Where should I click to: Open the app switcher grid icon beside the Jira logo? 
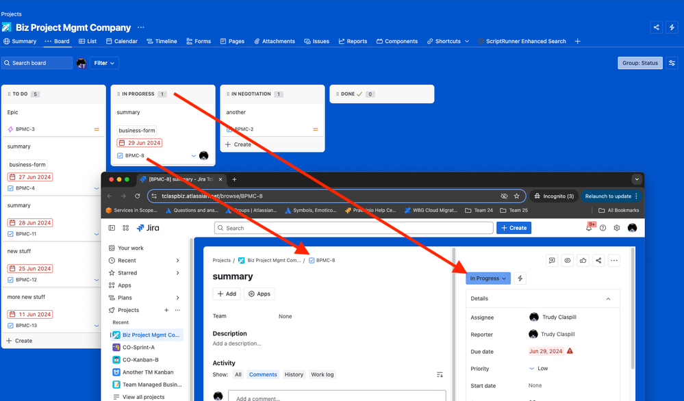coord(125,228)
